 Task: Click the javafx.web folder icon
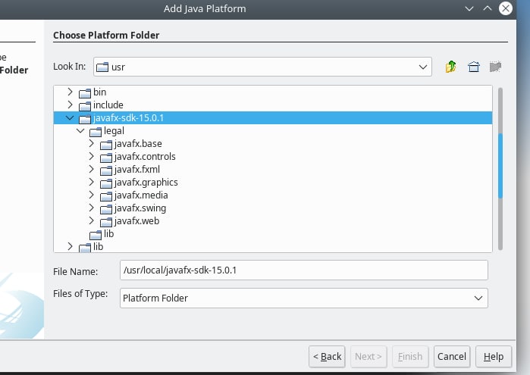(x=106, y=222)
